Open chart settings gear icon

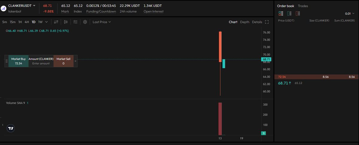85,22
